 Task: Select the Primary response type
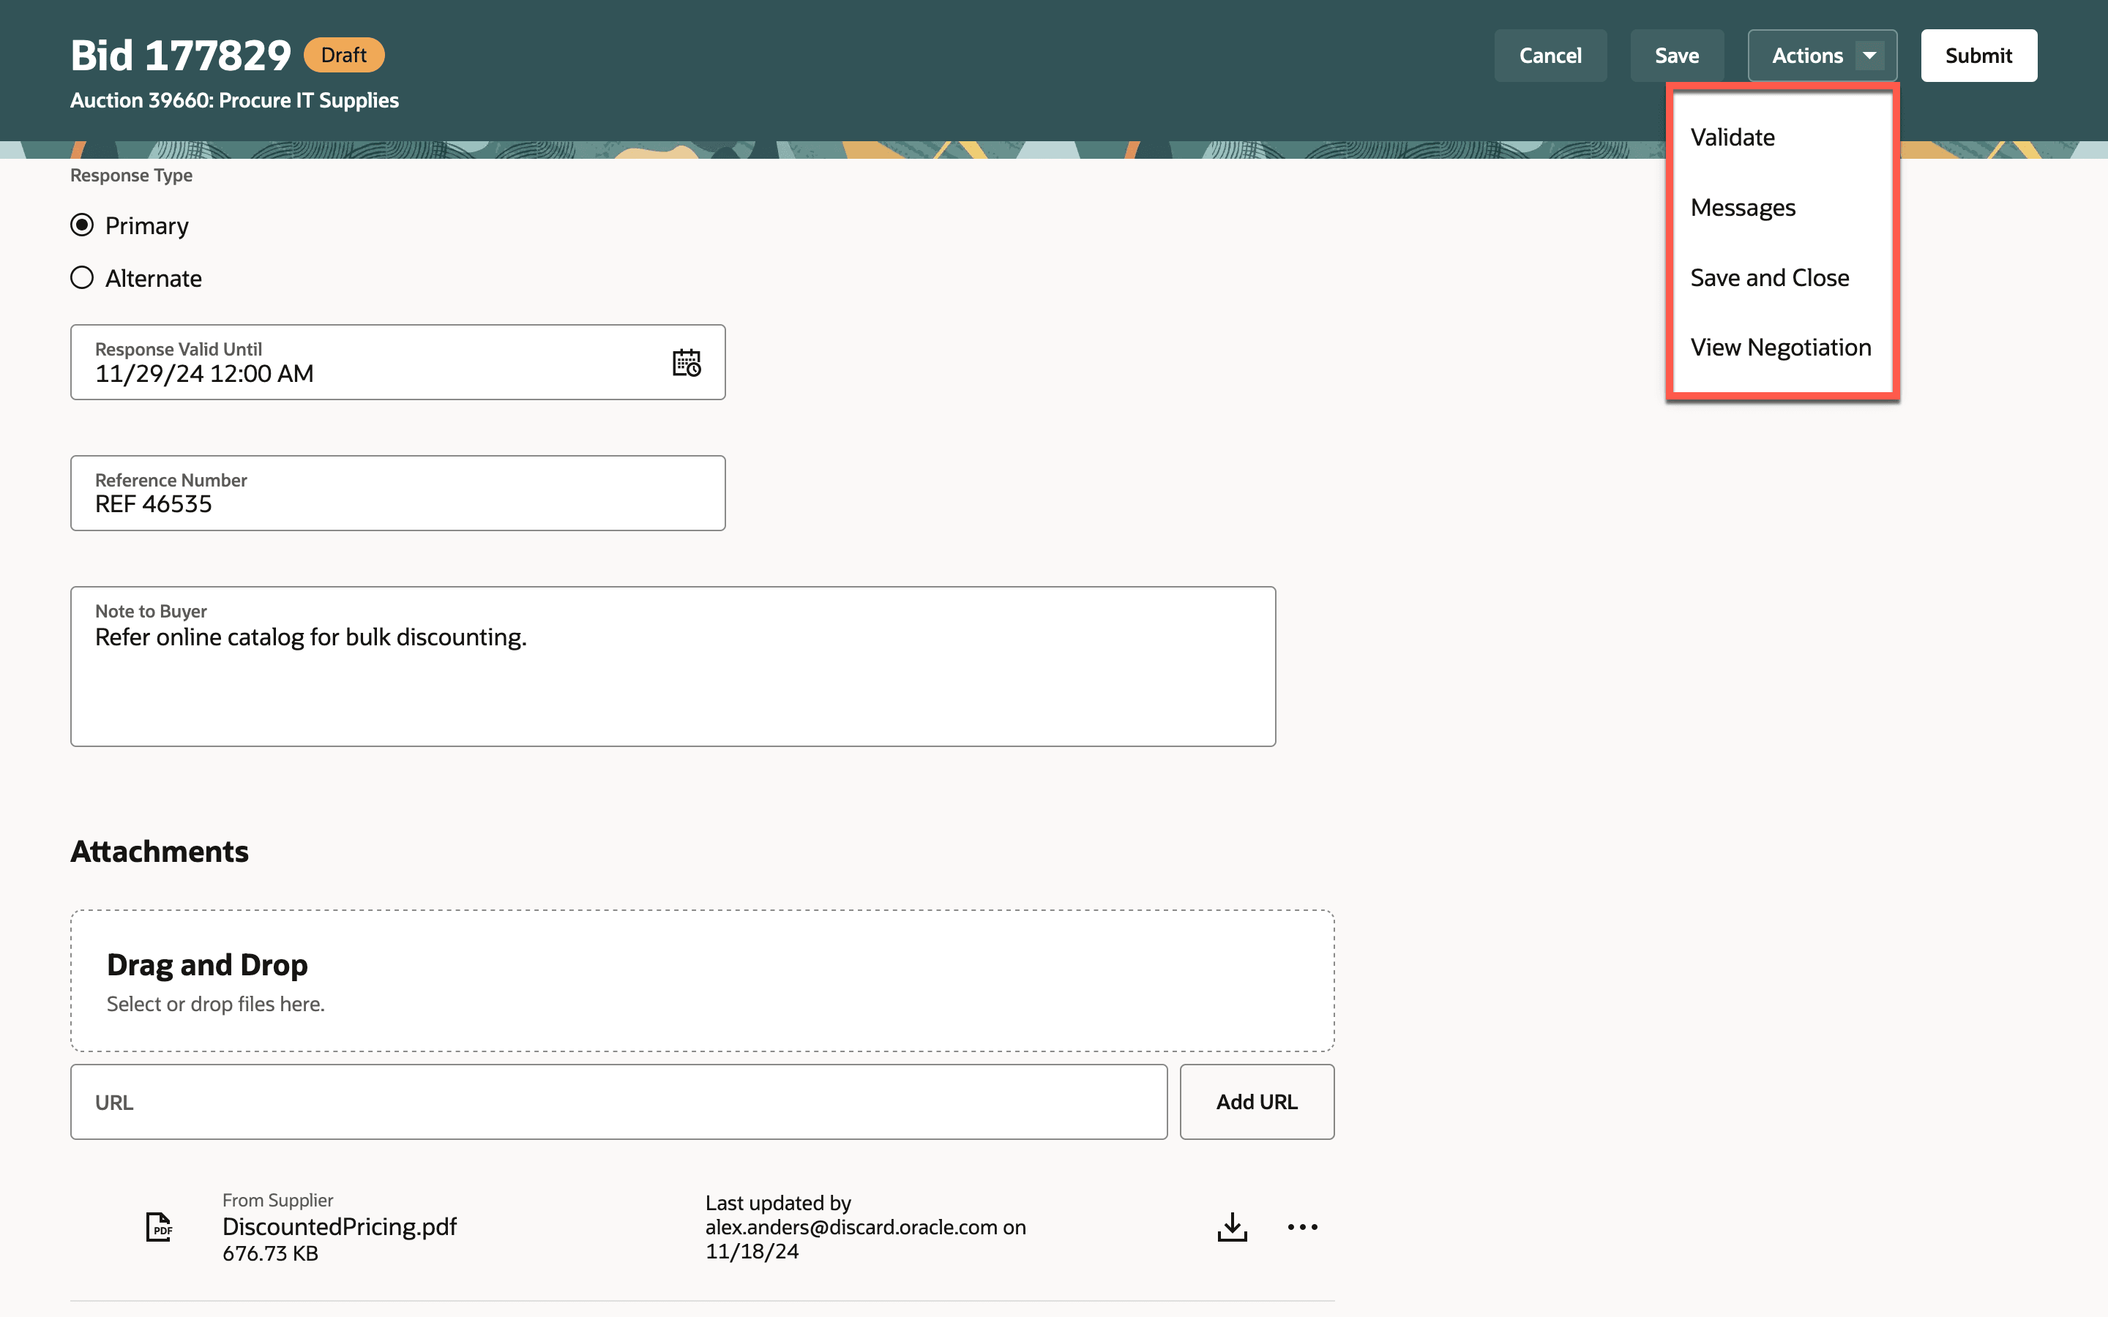coord(82,225)
